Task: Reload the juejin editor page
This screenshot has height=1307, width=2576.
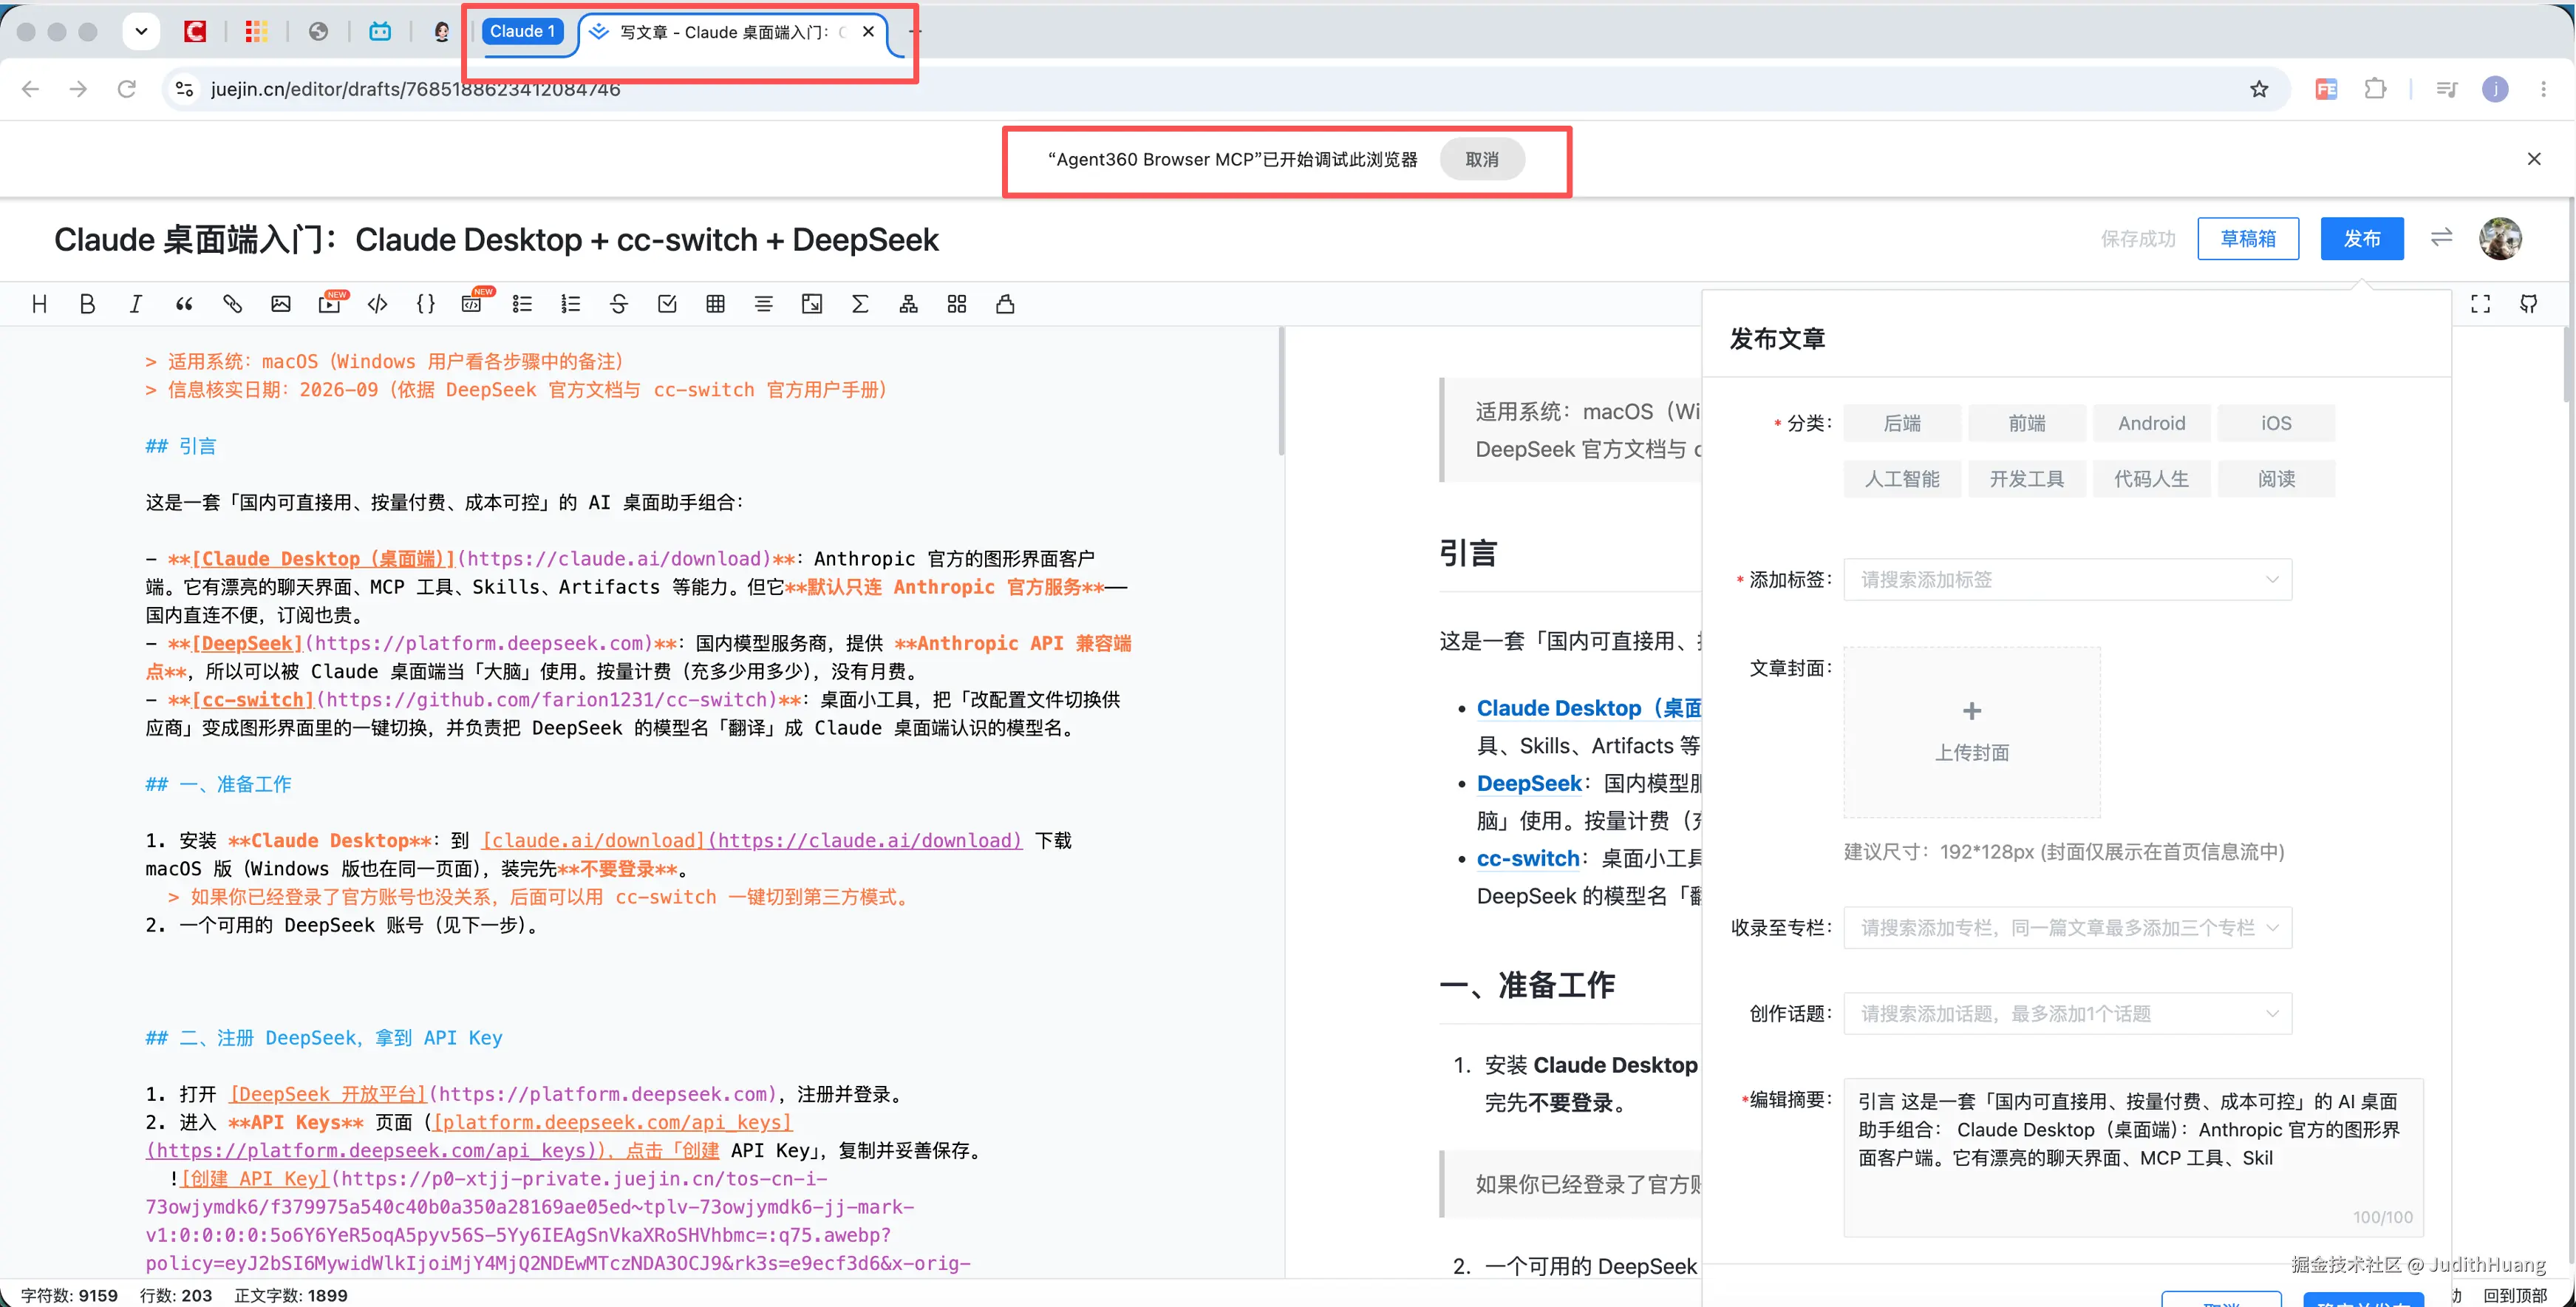Action: click(126, 89)
